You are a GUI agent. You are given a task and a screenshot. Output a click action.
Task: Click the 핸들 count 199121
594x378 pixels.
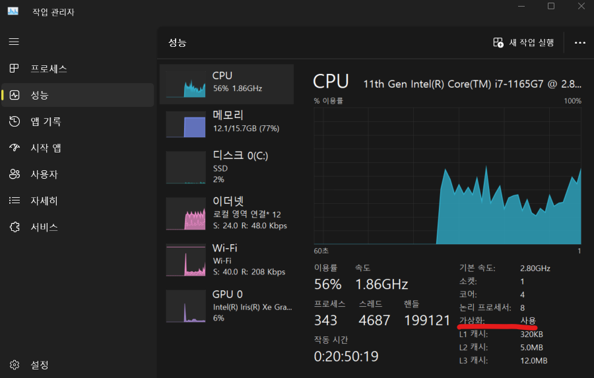point(427,321)
